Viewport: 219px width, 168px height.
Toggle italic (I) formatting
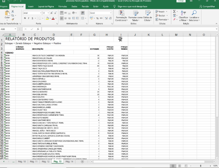28,18
